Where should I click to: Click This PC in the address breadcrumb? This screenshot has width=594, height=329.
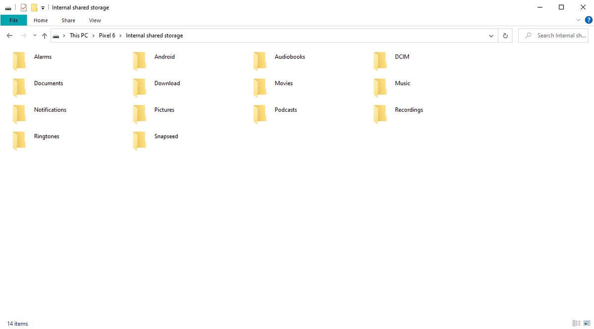[x=78, y=36]
